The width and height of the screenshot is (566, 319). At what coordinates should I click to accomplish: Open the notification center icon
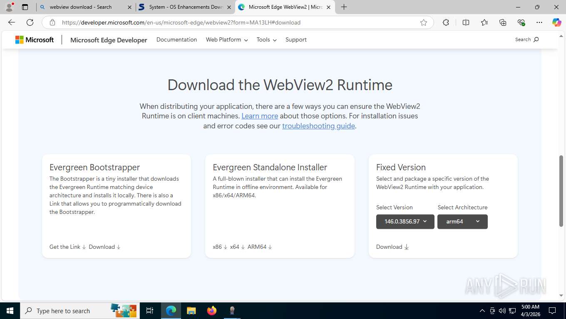(x=552, y=311)
